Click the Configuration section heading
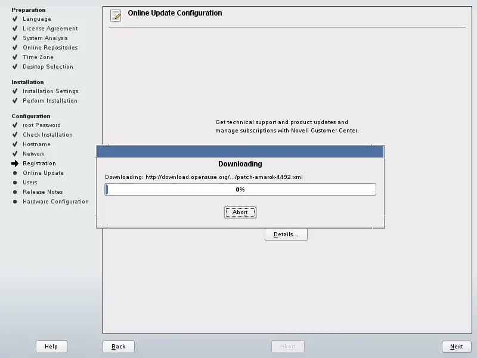477x358 pixels. click(31, 116)
